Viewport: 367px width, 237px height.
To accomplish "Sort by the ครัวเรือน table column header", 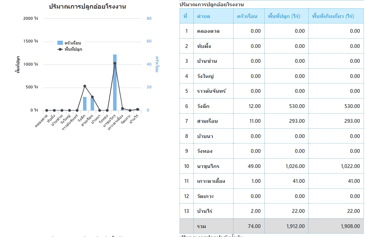I will coord(247,16).
